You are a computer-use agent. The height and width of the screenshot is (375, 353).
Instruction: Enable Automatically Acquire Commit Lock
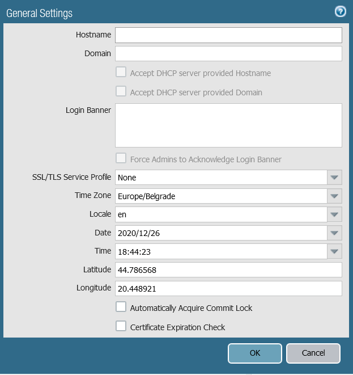(121, 307)
